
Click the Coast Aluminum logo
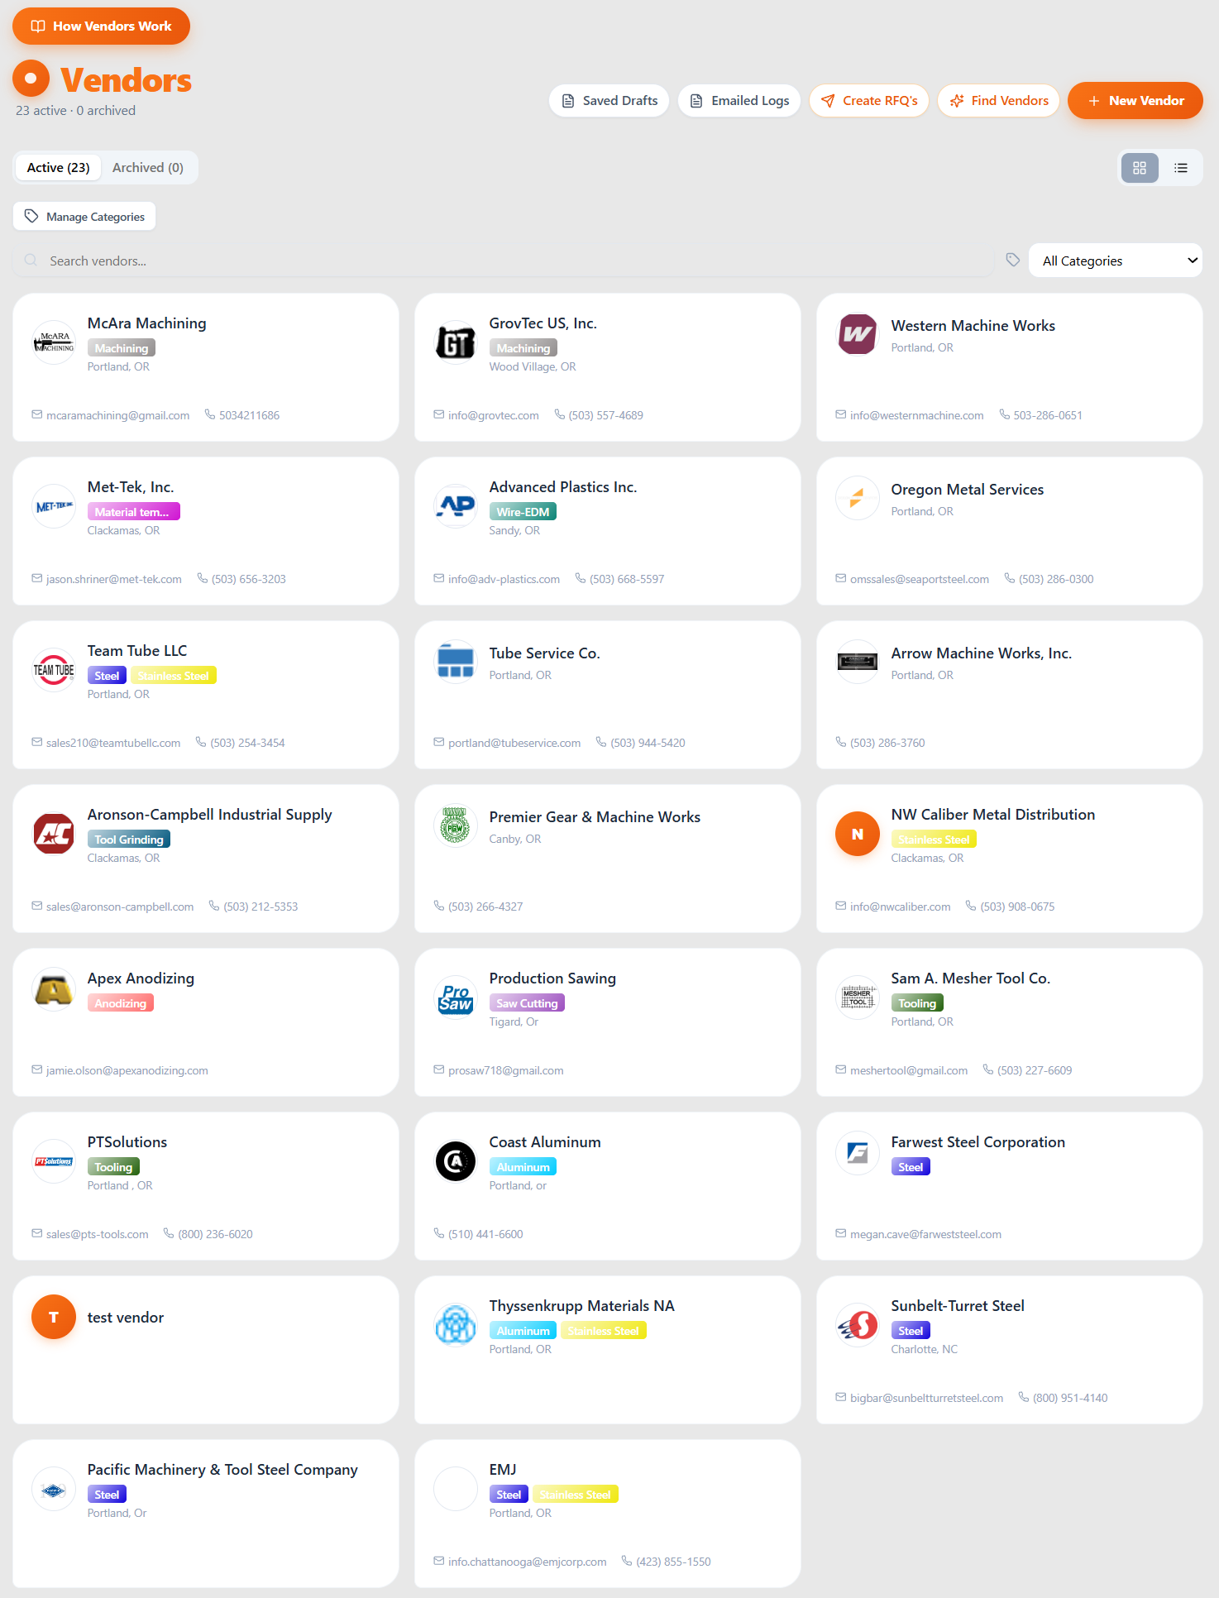pyautogui.click(x=456, y=1161)
